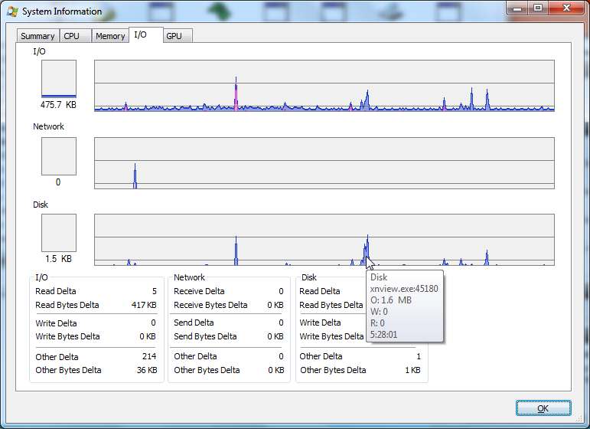Close the System Information window
Image resolution: width=590 pixels, height=429 pixels.
point(566,7)
